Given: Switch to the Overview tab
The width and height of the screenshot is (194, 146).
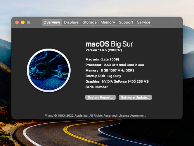Looking at the screenshot, I should tap(52, 22).
